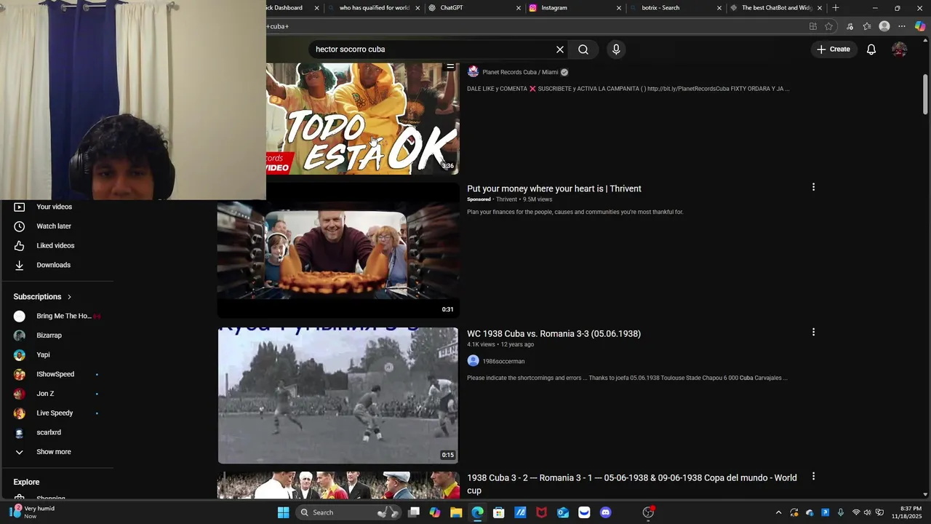Visit 1986soccerman channel
931x524 pixels.
[503, 361]
